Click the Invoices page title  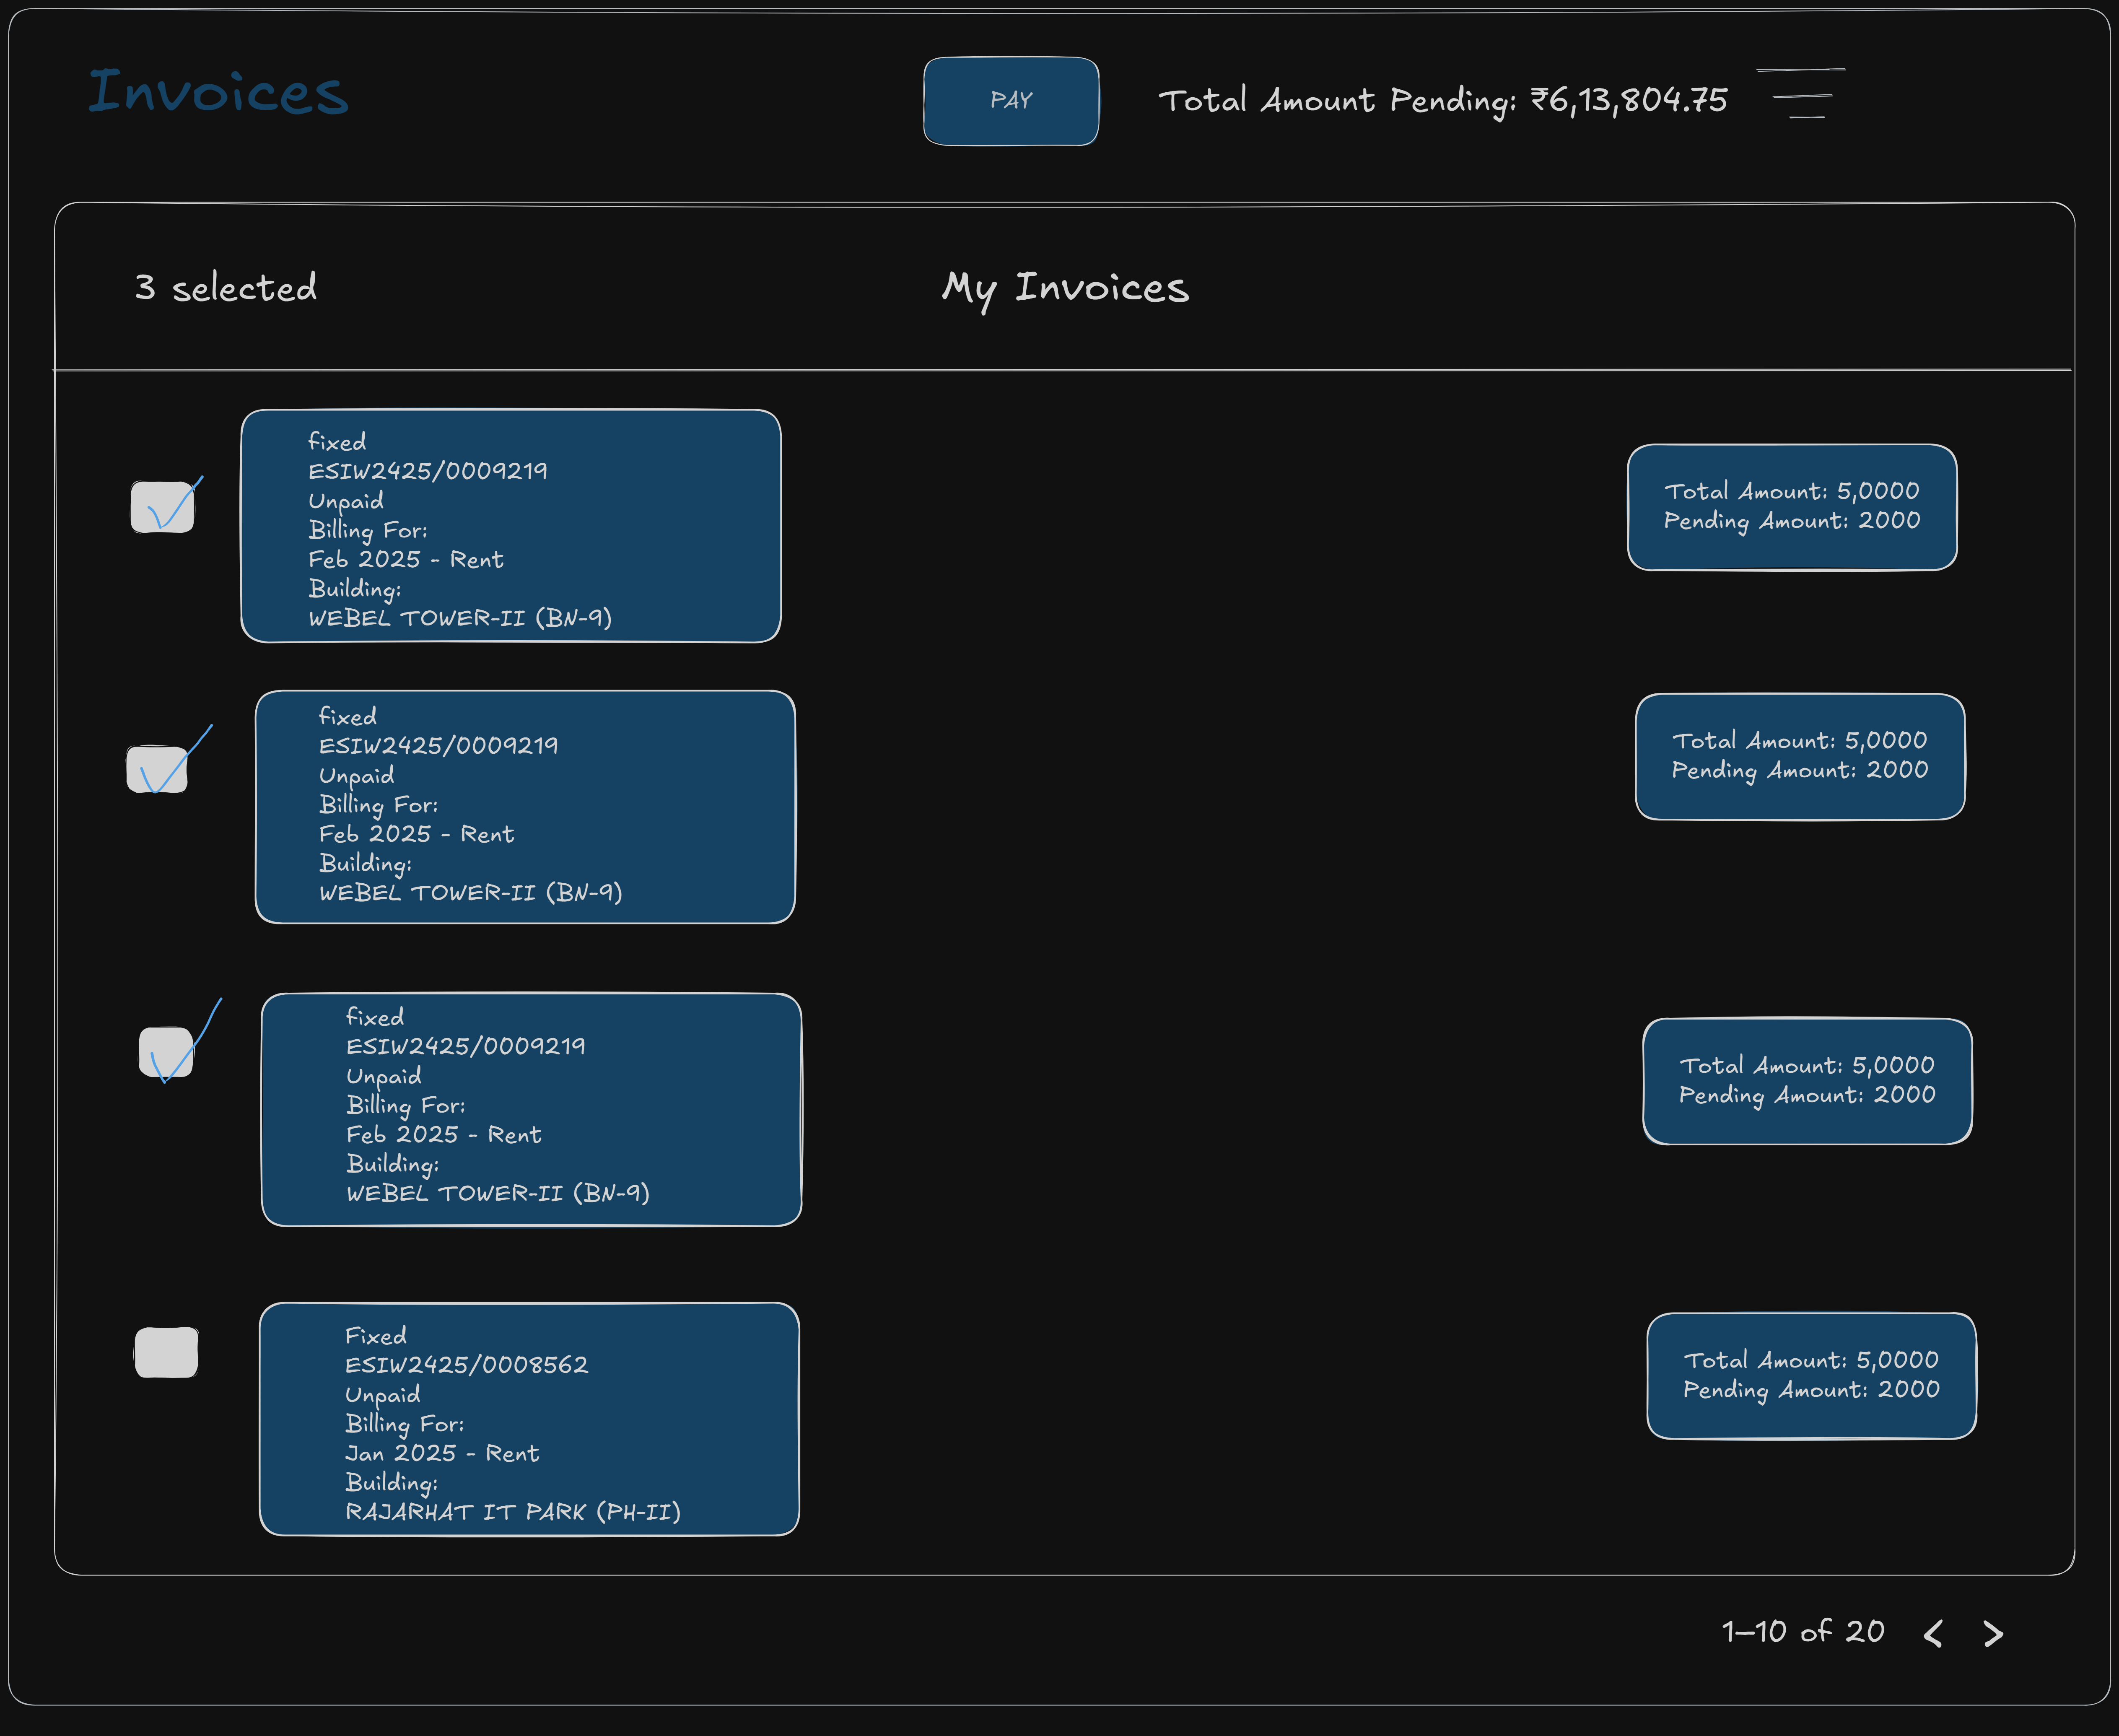218,92
